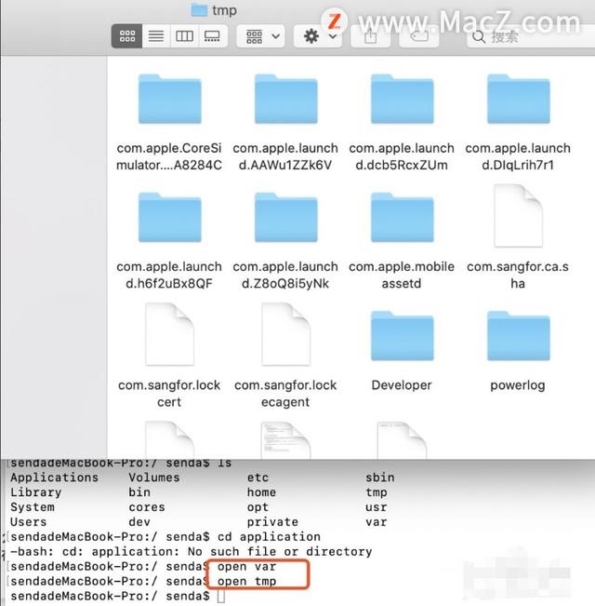The height and width of the screenshot is (606, 595).
Task: Click the Finder search field
Action: point(531,36)
